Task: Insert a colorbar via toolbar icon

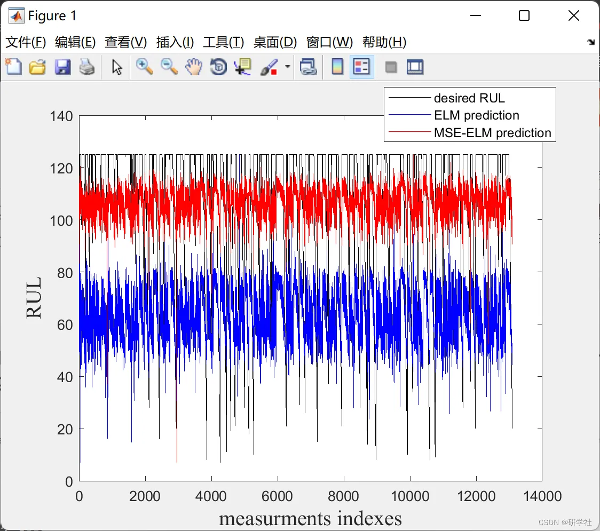Action: point(337,67)
